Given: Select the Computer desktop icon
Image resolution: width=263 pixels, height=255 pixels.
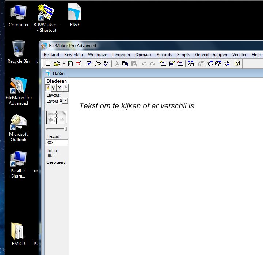Looking at the screenshot, I should point(19,16).
